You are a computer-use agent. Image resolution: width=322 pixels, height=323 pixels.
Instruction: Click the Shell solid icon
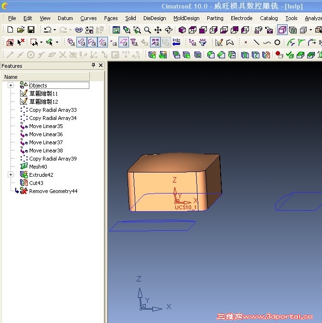point(198,55)
